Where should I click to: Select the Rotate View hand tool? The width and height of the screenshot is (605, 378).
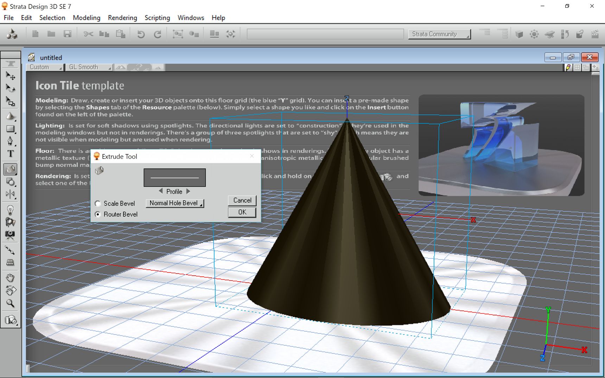[11, 291]
